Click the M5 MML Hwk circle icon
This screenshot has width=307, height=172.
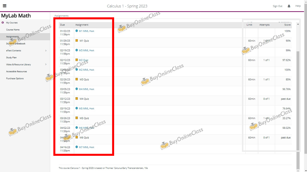(77, 108)
